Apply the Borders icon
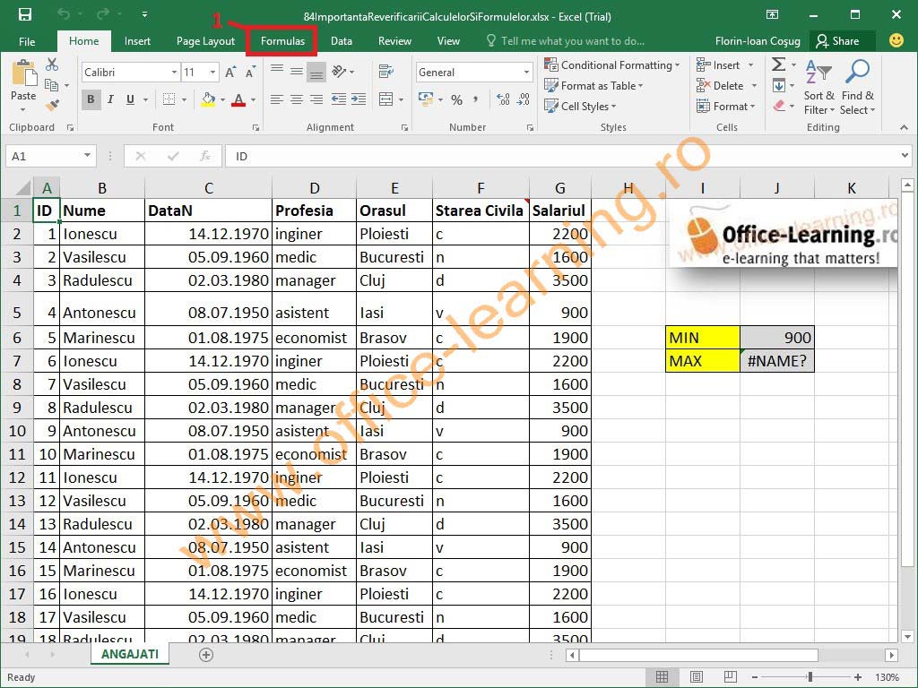918x688 pixels. [169, 99]
